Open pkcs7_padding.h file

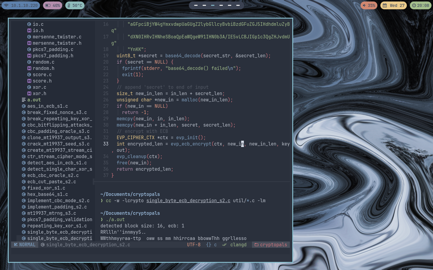click(53, 55)
